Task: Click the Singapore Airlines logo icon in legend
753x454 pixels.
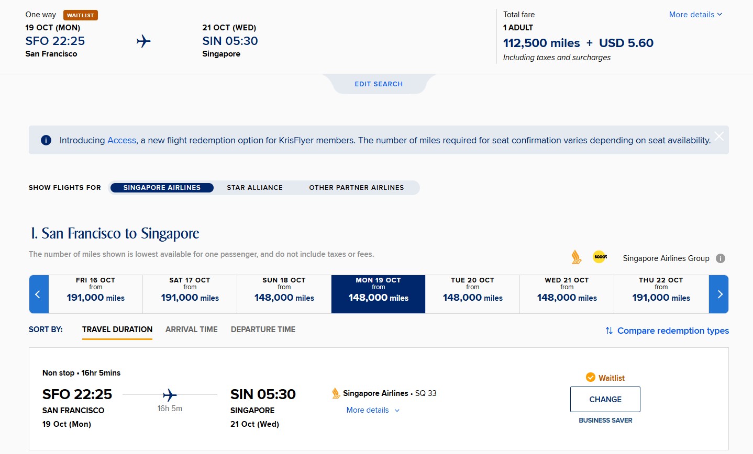Action: coord(576,257)
